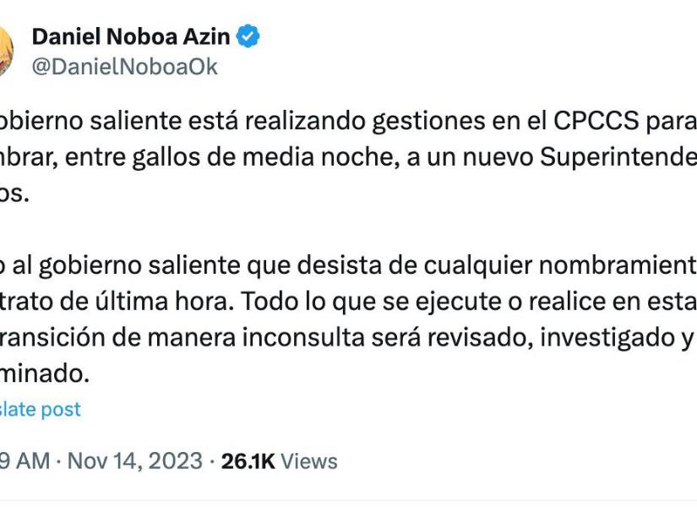The image size is (697, 507).
Task: Open the Nov 14, 2023 date link
Action: [134, 461]
